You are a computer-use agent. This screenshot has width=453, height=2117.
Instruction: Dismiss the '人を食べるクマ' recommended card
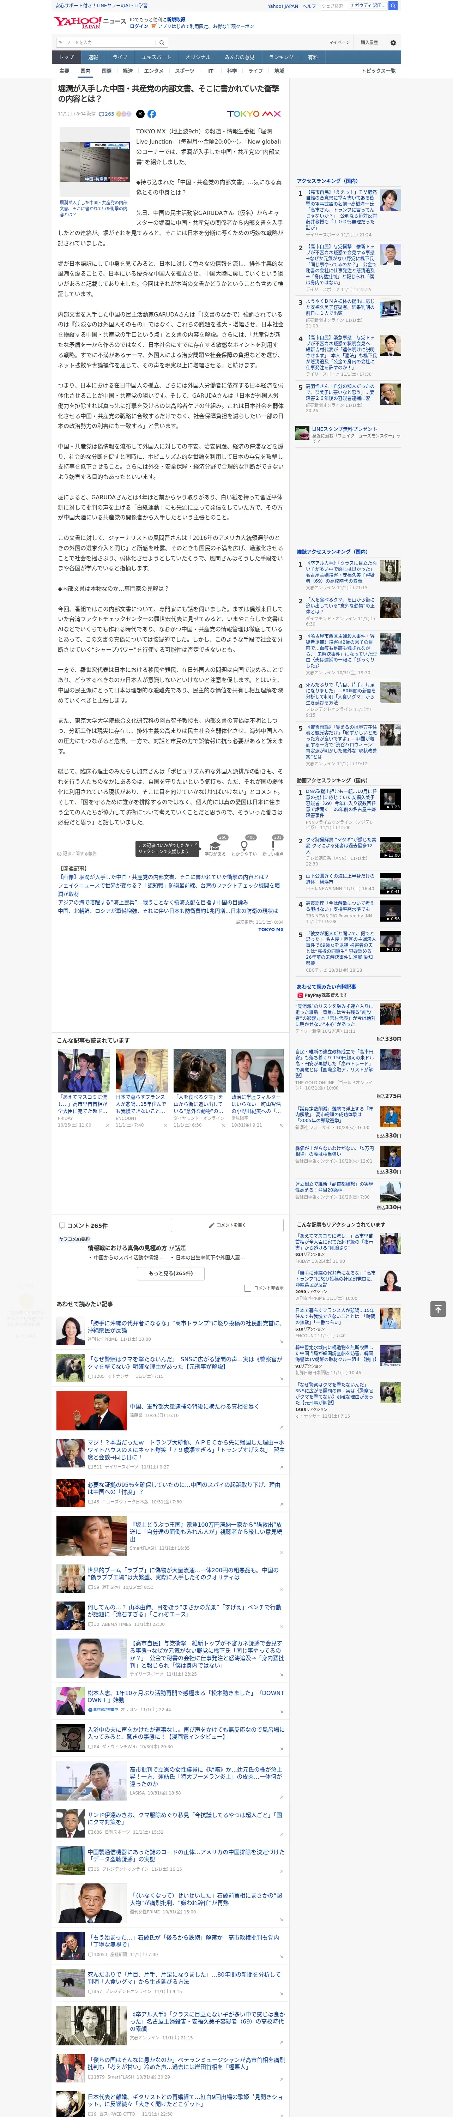[223, 1125]
